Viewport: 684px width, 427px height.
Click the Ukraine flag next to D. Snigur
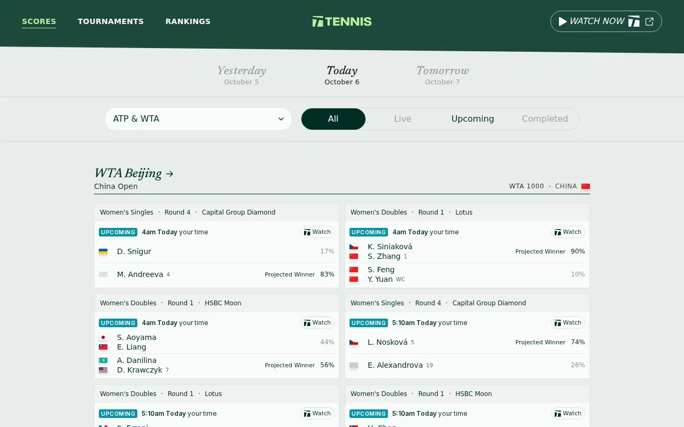point(103,251)
